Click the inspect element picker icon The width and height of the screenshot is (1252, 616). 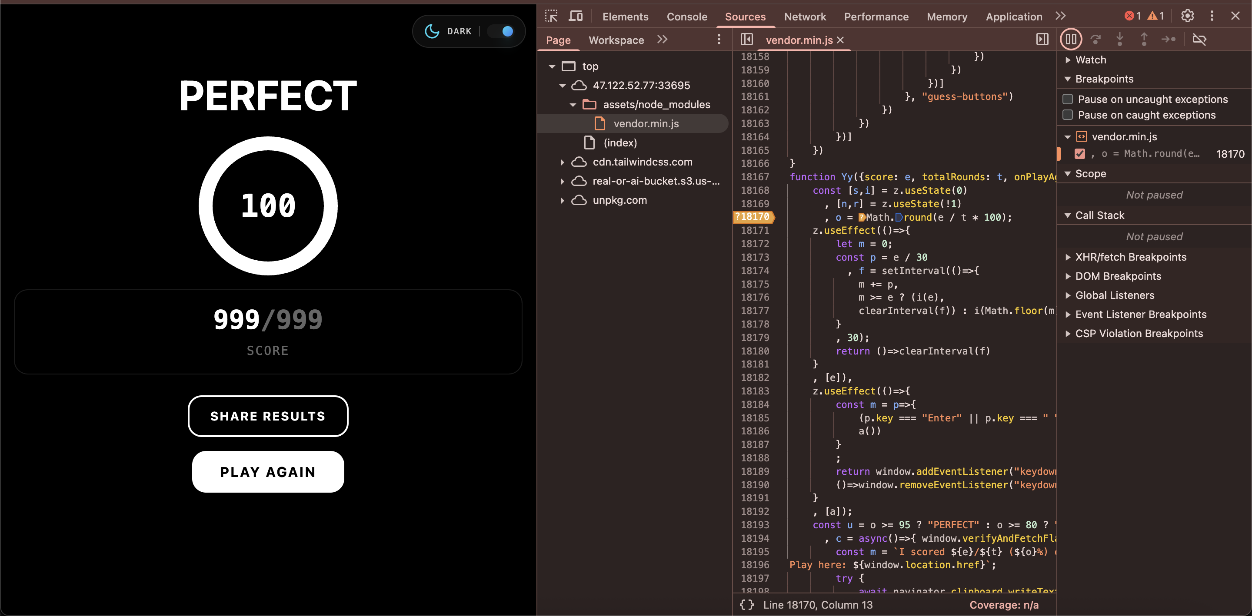[551, 16]
